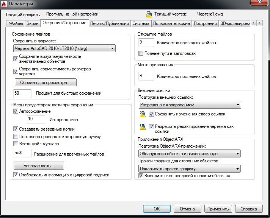The height and width of the screenshot is (218, 270).
Task: Click the AutoCAD logo in title bar
Action: 4,4
